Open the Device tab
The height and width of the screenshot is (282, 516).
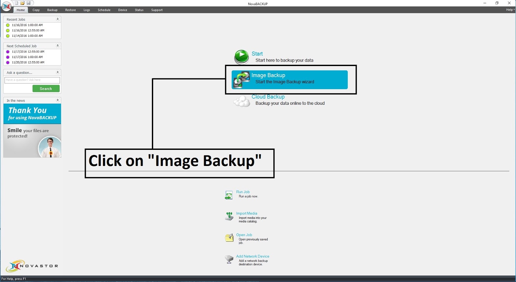(123, 10)
